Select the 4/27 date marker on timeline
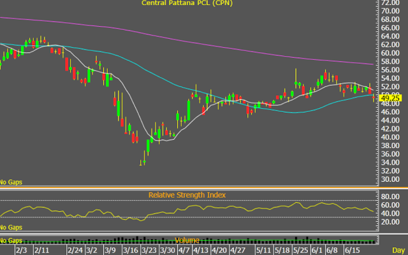Image resolution: width=408 pixels, height=255 pixels. [238, 251]
